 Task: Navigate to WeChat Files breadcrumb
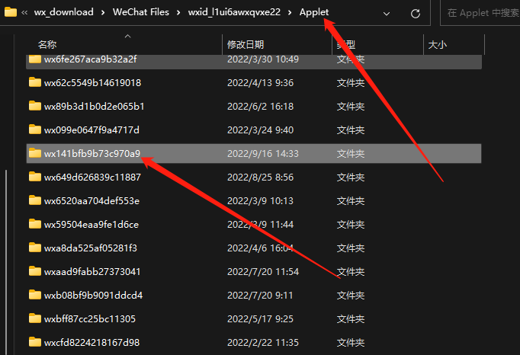(141, 12)
